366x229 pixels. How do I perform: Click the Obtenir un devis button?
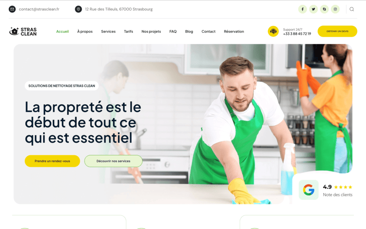coord(337,31)
